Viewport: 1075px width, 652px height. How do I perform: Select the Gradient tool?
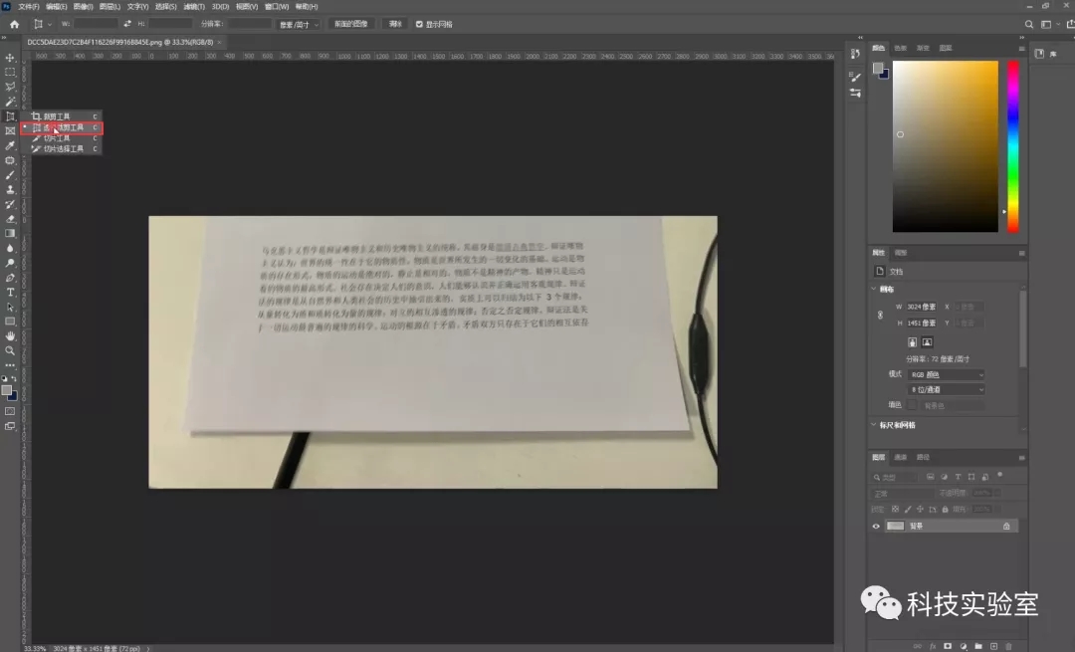pyautogui.click(x=10, y=233)
